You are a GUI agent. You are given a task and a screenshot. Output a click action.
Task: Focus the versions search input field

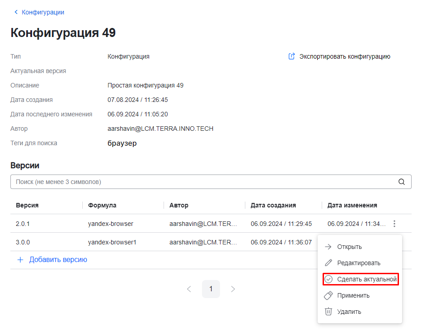203,182
